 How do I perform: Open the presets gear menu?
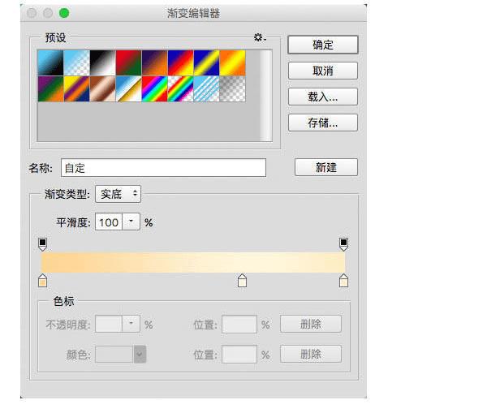coord(260,37)
